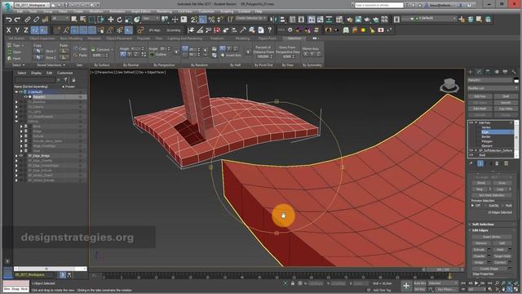Click the ViewCube in the viewport
Screen dimensions: 522x294
(449, 85)
